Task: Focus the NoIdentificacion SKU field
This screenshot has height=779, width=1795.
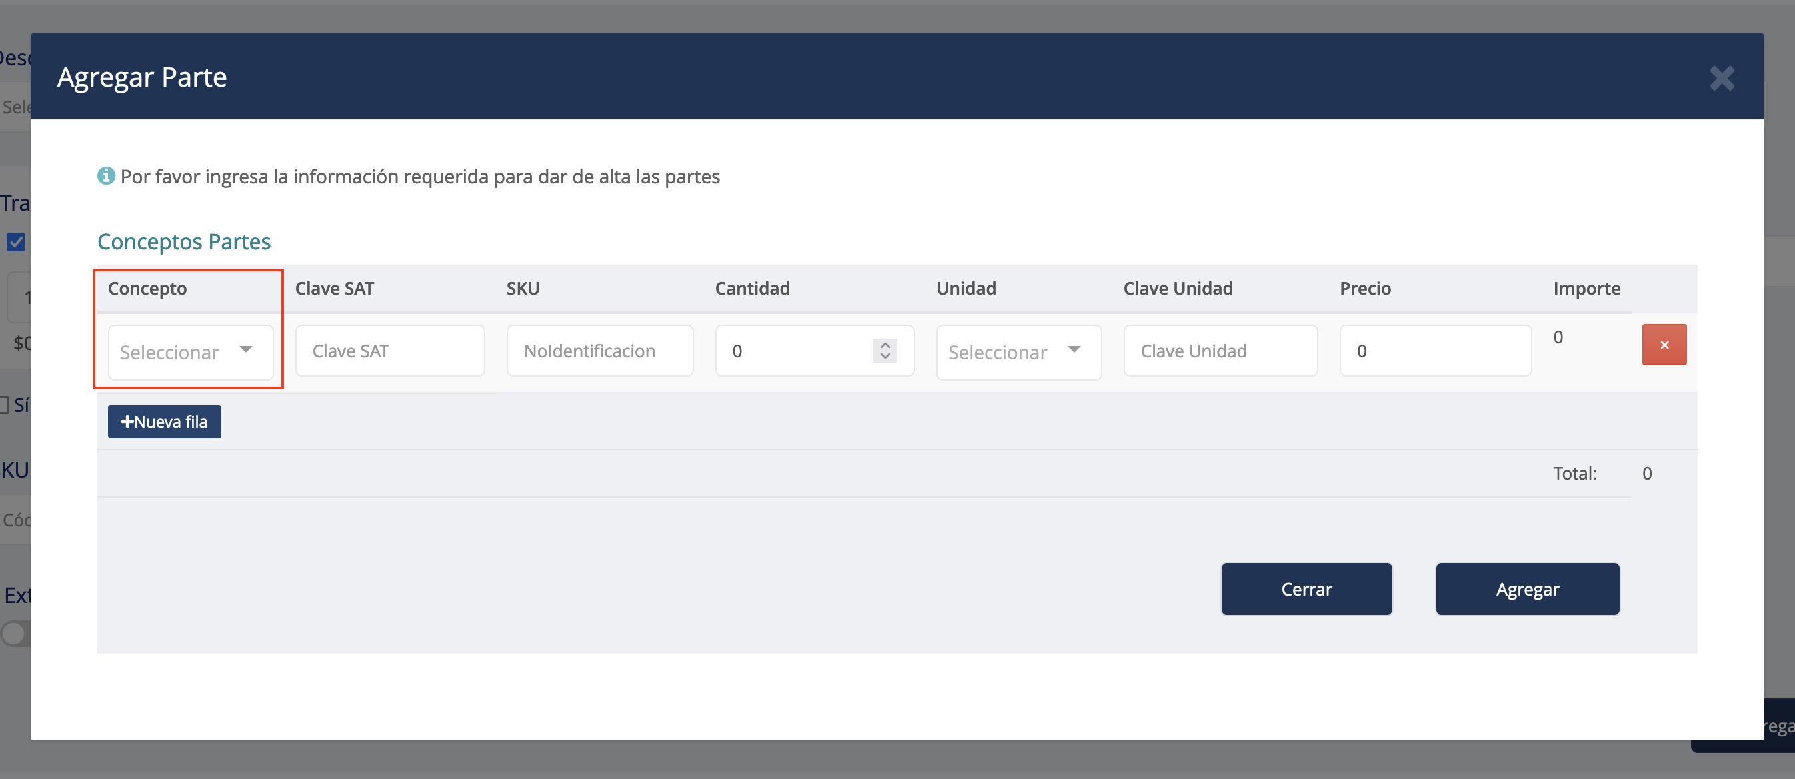Action: pos(600,351)
